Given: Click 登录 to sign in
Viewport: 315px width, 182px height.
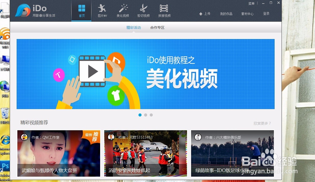Looking at the screenshot, I should coord(266,14).
